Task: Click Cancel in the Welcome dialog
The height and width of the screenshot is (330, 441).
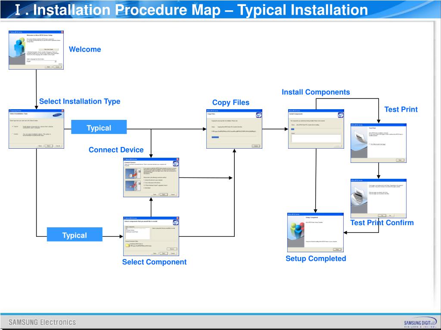Action: pos(57,67)
